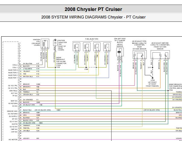The width and height of the screenshot is (182, 141).
Task: Click the 'IAT SIG' pin label
Action: (x=14, y=119)
